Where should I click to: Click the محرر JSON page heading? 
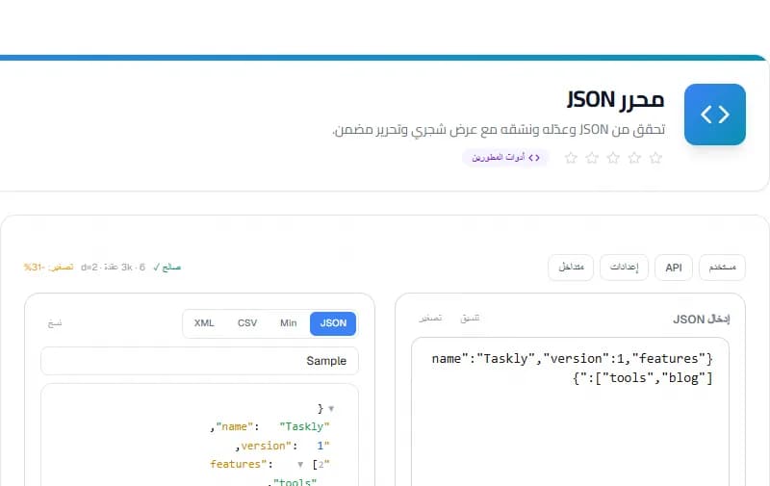click(615, 100)
